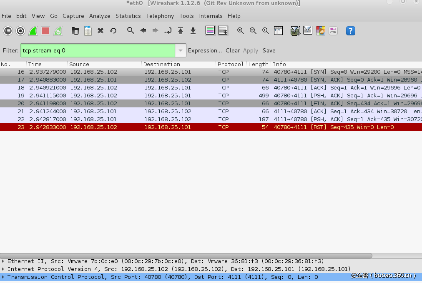The height and width of the screenshot is (283, 422).
Task: Expand the Ethernet II details row
Action: pyautogui.click(x=3, y=261)
